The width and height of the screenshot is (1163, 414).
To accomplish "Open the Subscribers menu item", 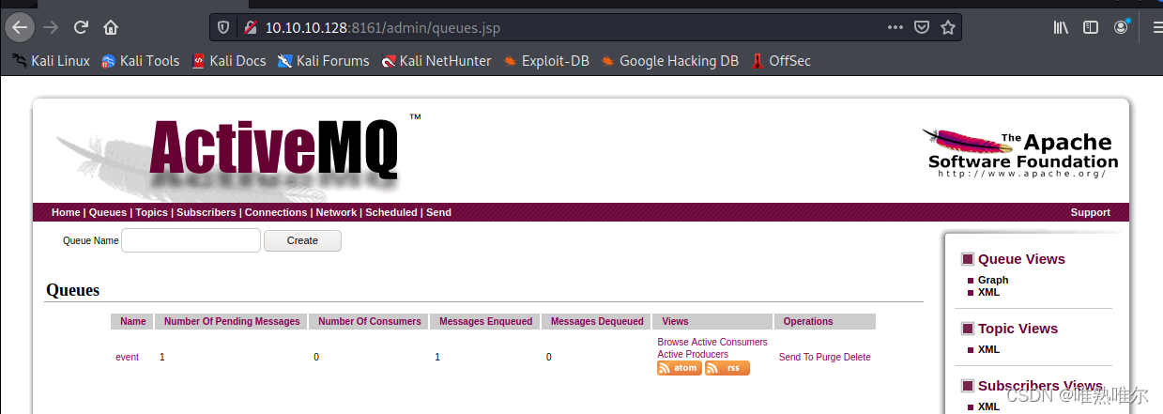I will coord(207,212).
